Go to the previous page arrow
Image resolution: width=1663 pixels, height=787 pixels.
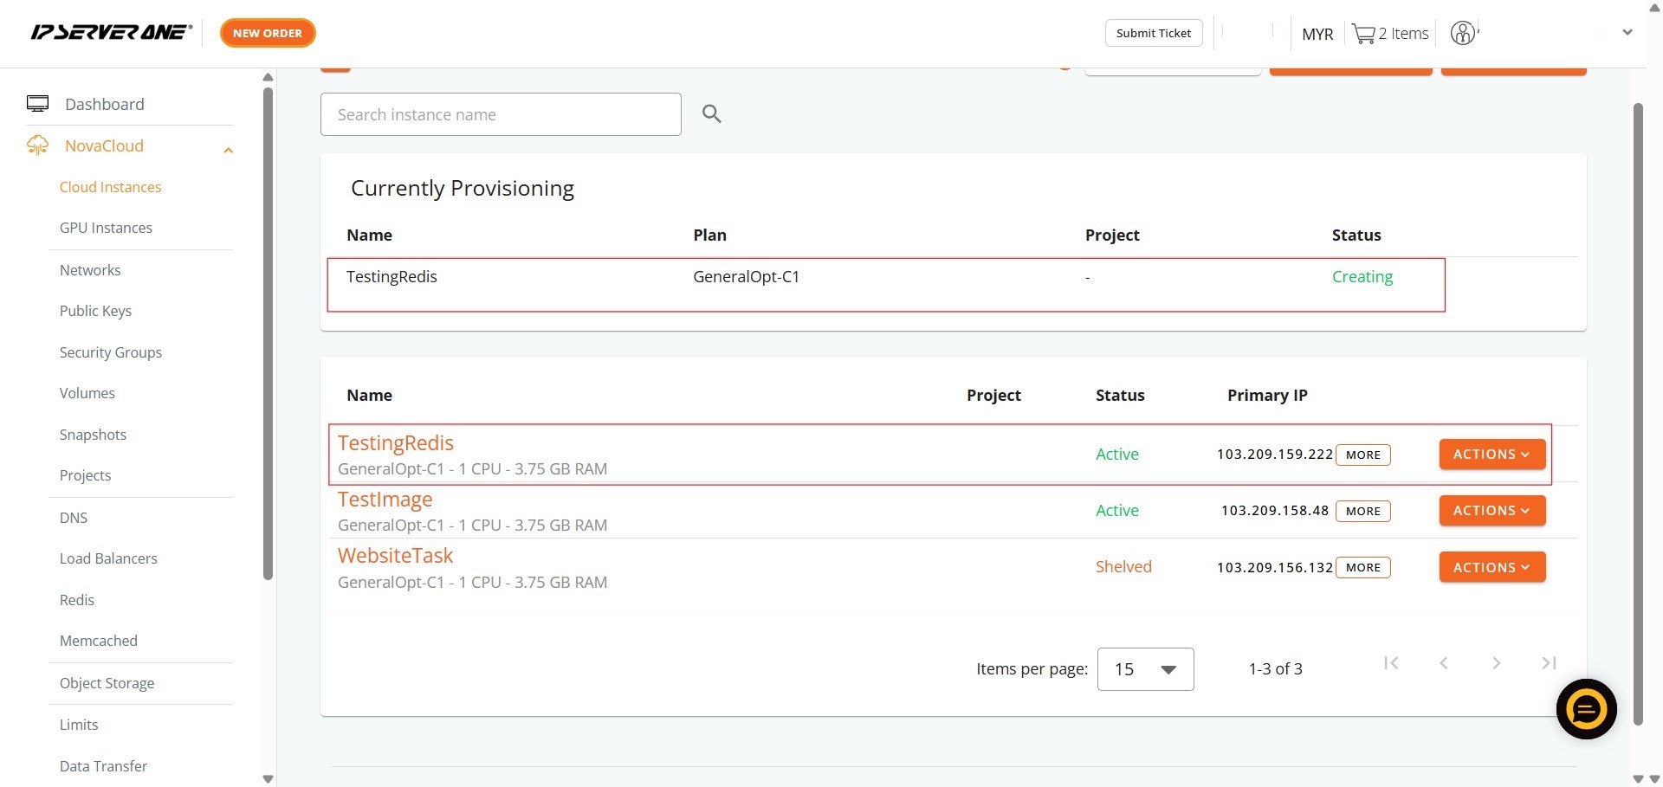(1444, 663)
